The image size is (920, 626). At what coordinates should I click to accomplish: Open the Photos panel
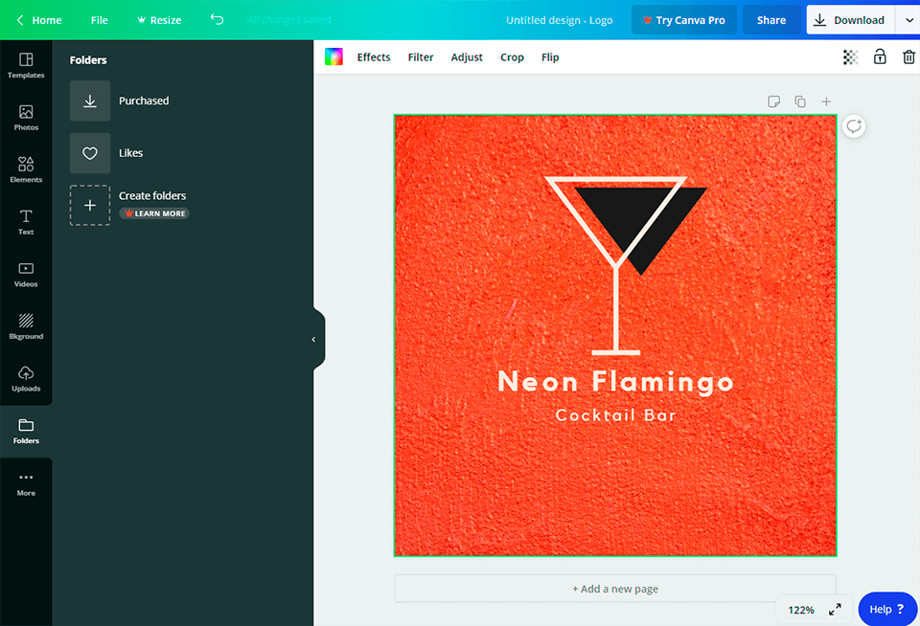point(26,118)
